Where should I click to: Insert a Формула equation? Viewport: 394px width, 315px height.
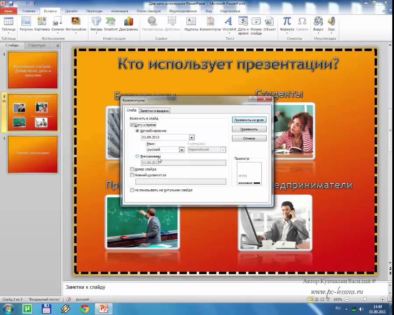point(287,21)
